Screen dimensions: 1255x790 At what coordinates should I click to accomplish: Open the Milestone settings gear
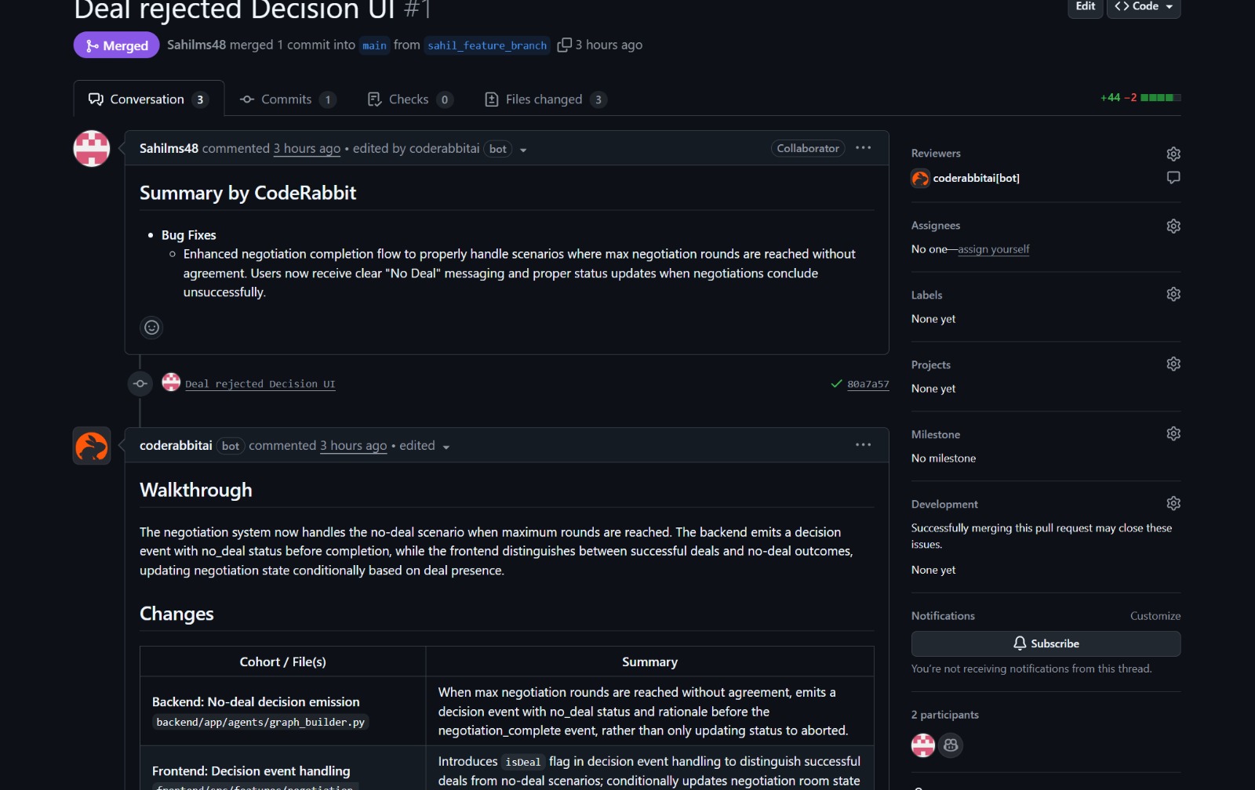(1173, 433)
